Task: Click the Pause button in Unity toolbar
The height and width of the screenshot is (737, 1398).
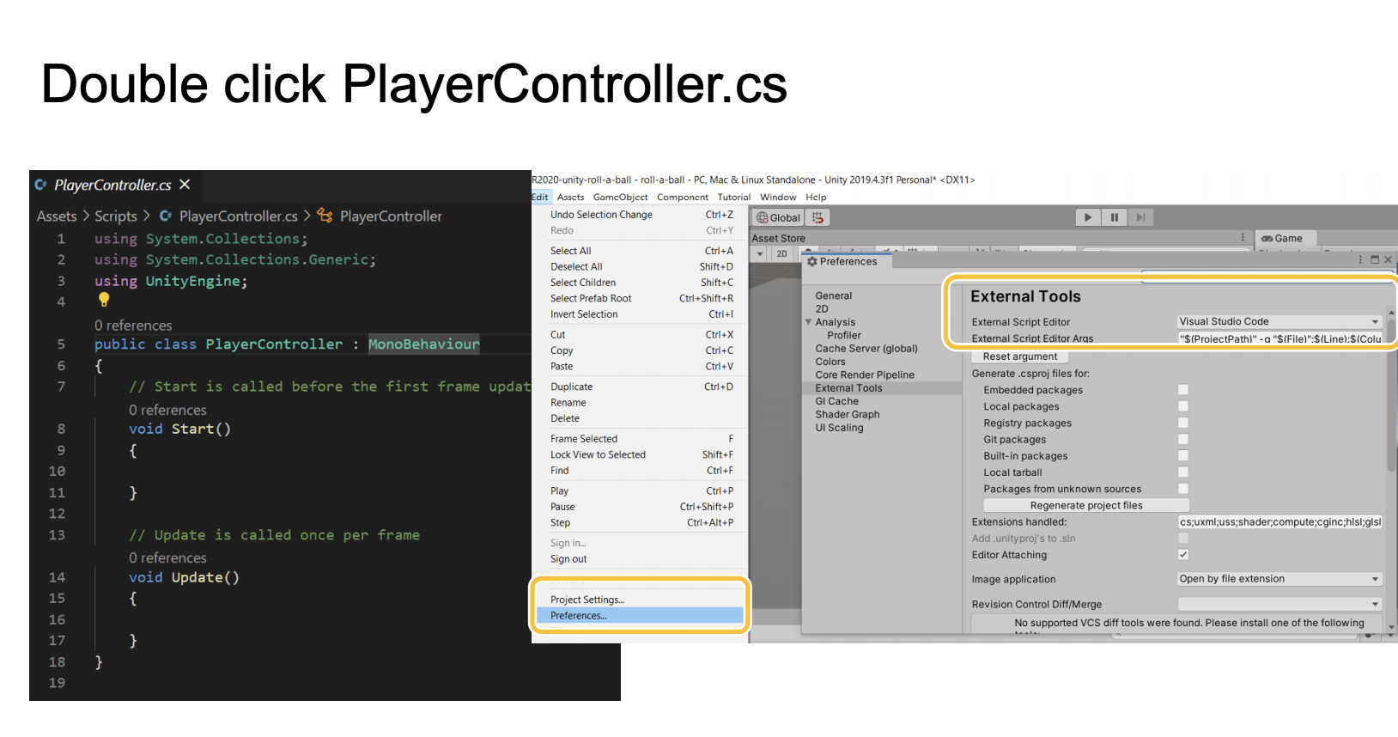Action: pos(1114,217)
